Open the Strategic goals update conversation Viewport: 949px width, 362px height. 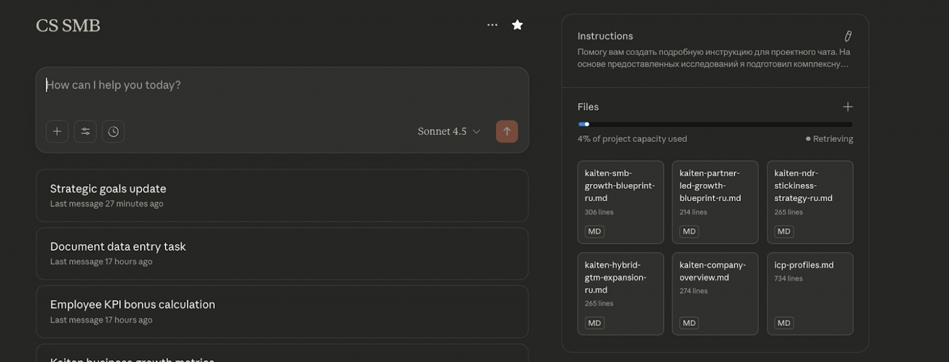(282, 195)
